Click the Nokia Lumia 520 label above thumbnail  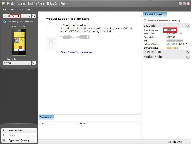19,26
